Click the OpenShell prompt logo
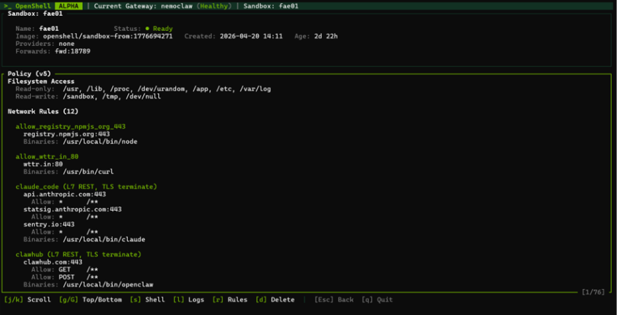Viewport: 617px width, 315px height. 27,6
